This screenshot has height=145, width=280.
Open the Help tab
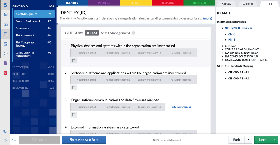(x=269, y=4)
